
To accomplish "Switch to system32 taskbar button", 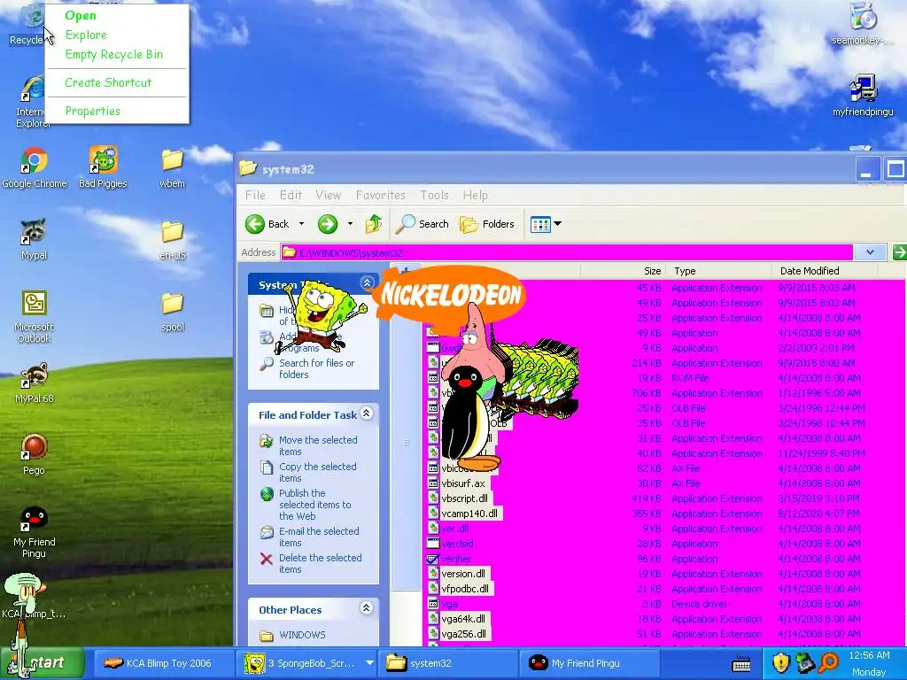I will tap(447, 663).
